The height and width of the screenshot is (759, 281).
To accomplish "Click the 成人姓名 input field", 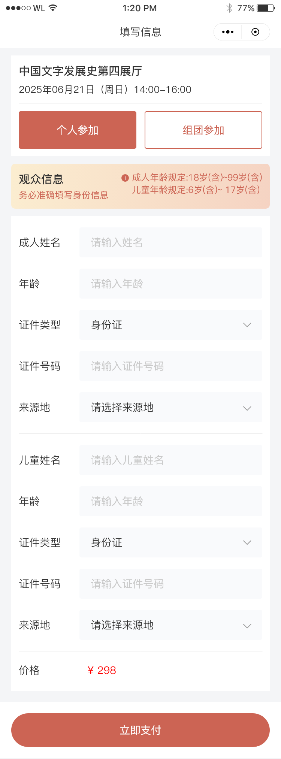I will [171, 242].
